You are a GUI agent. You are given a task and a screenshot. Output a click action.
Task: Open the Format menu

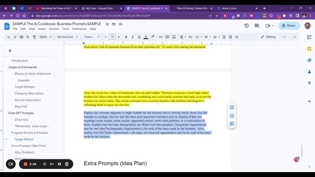tap(54, 29)
